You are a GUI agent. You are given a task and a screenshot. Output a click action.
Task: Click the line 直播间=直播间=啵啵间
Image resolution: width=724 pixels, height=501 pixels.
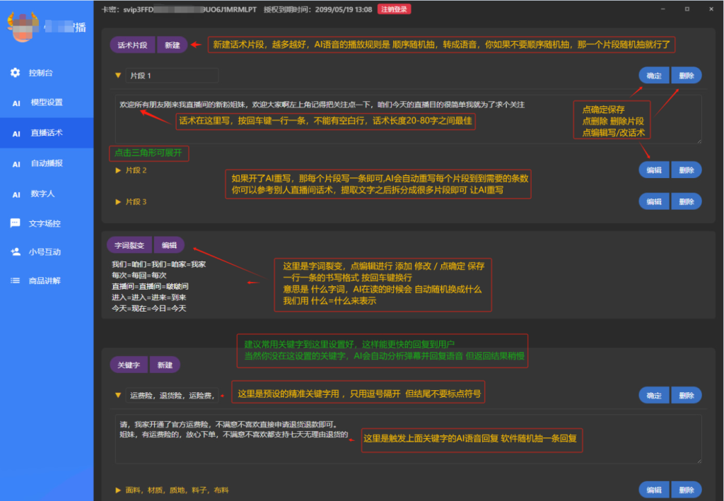click(x=150, y=286)
